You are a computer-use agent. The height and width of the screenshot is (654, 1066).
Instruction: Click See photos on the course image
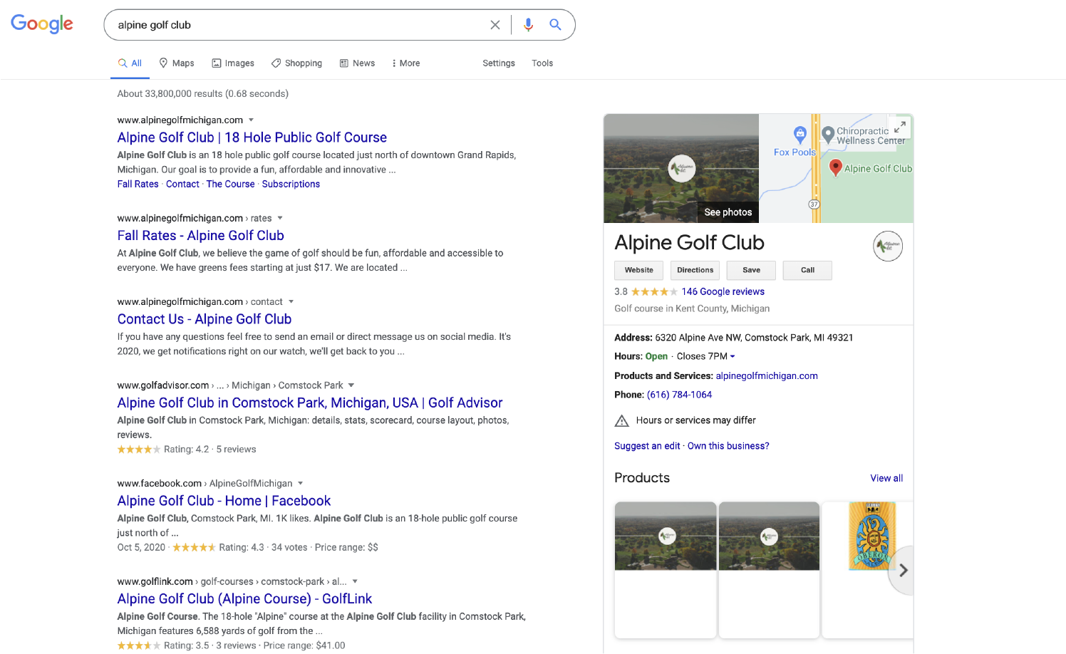tap(728, 212)
